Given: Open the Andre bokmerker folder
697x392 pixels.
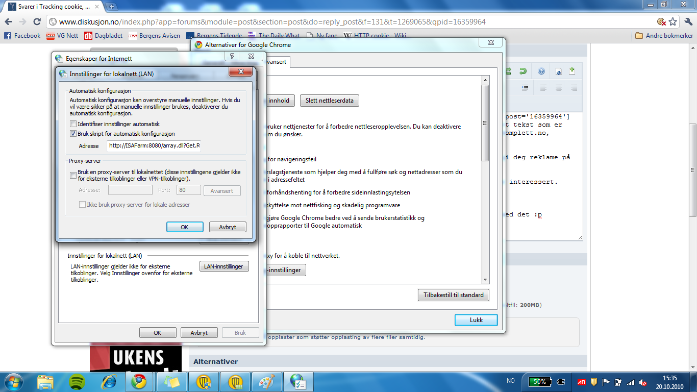Looking at the screenshot, I should 664,36.
